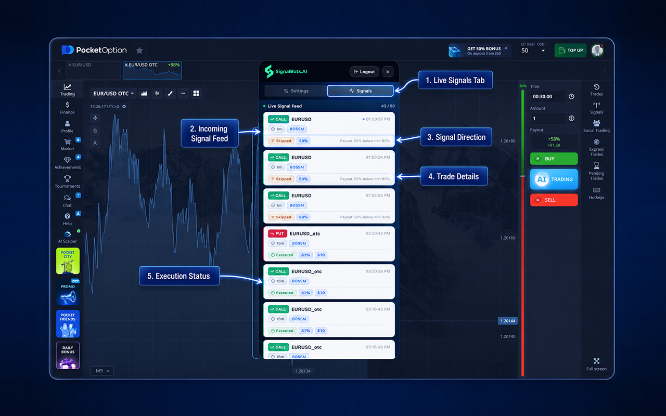Select the CALL EURUSD signal at 01:50:24 PM
Screen dimensions: 666x416
(x=329, y=168)
